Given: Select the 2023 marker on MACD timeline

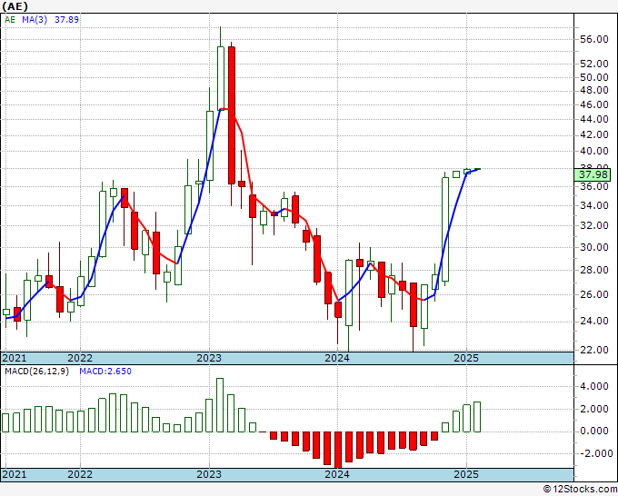Looking at the screenshot, I should pyautogui.click(x=209, y=474).
